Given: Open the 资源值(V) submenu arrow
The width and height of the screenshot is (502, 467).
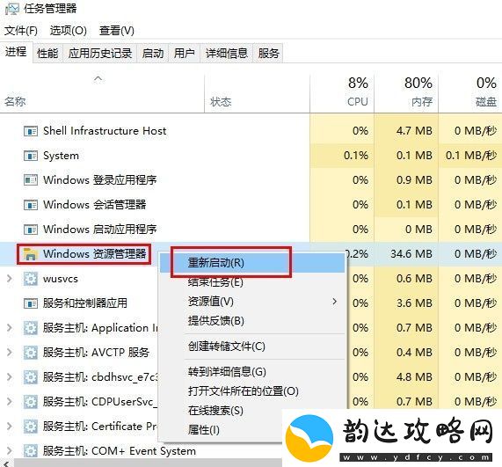Looking at the screenshot, I should click(x=335, y=302).
